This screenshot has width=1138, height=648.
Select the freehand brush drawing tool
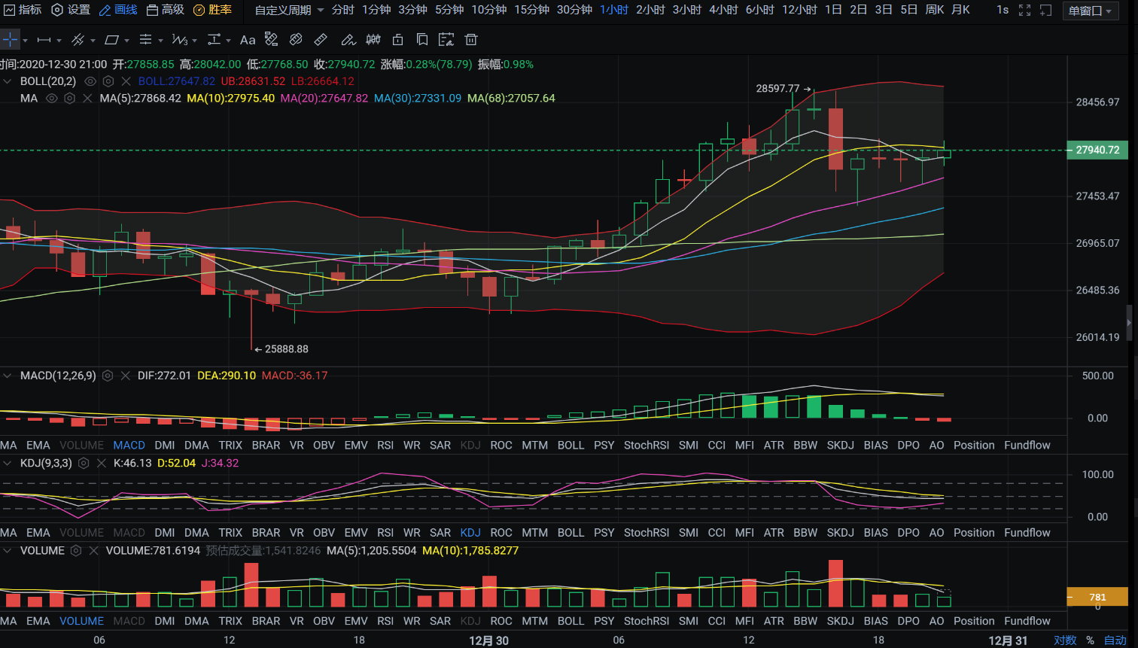(x=347, y=40)
